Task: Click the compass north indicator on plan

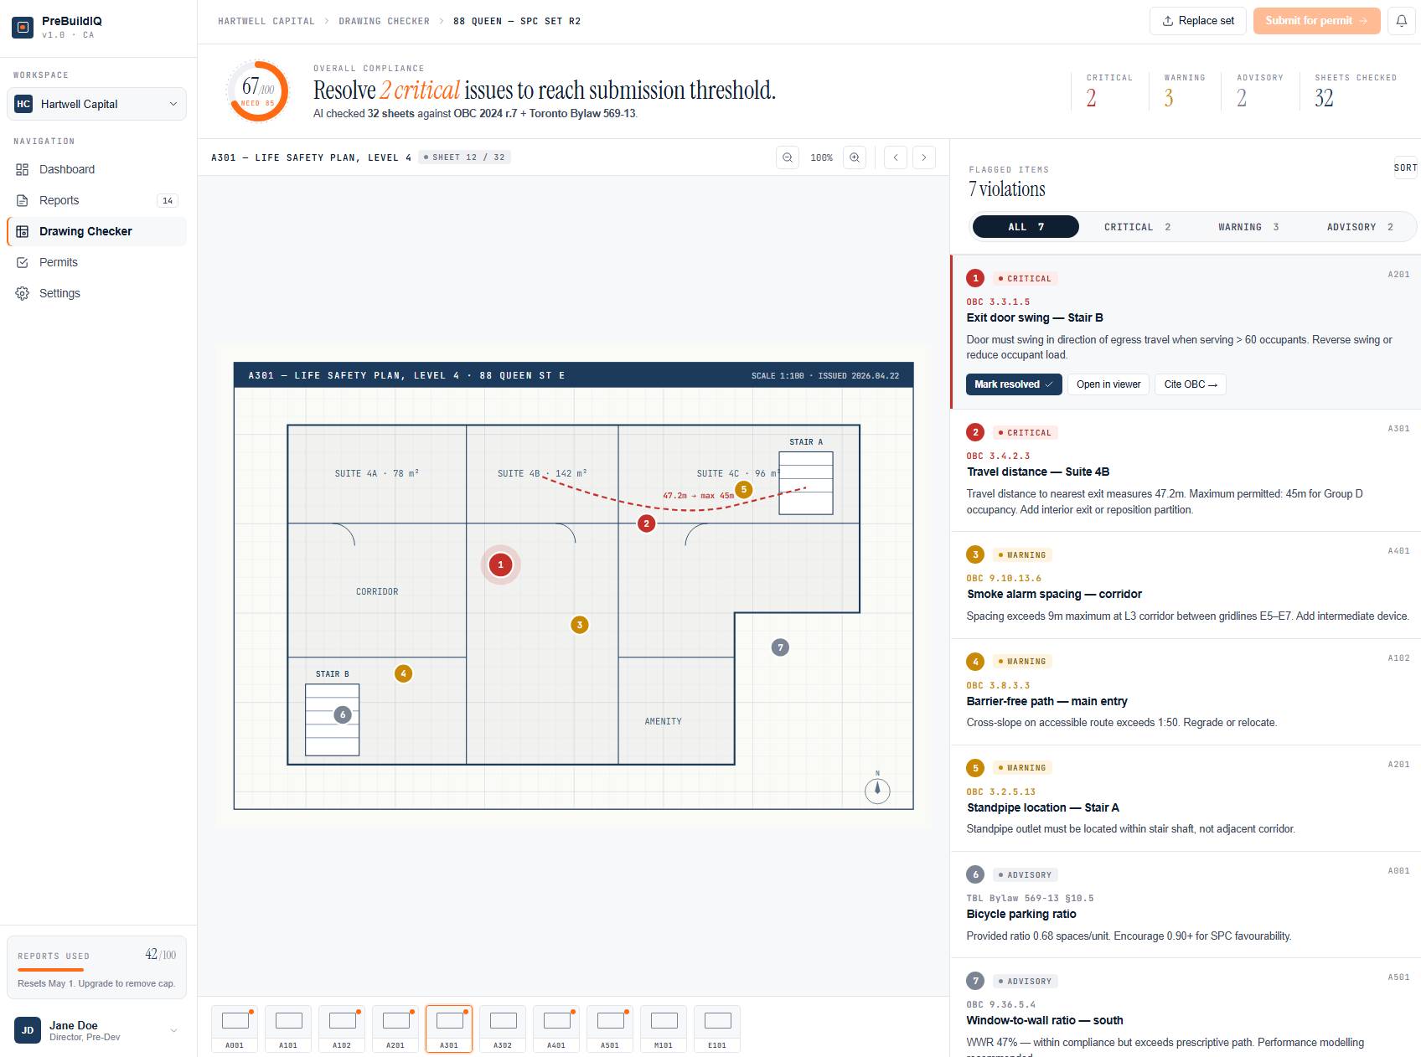Action: click(877, 790)
